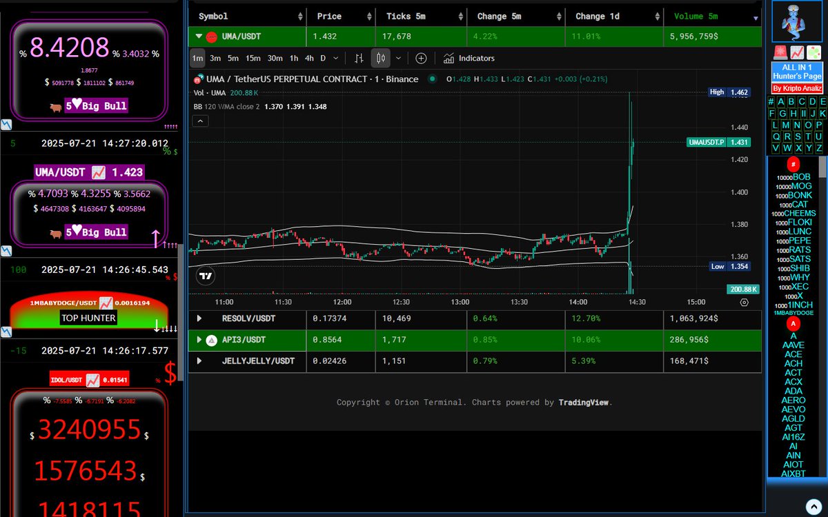Screen dimensions: 828x517
Task: Click the TradingView logo on the chart
Action: [205, 276]
